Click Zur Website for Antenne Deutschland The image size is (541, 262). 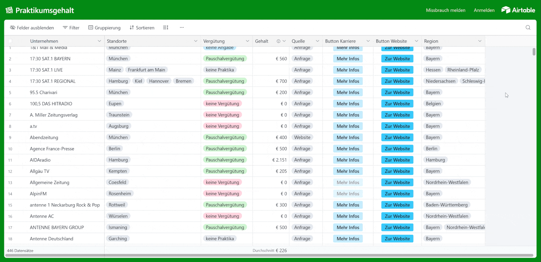click(x=397, y=239)
